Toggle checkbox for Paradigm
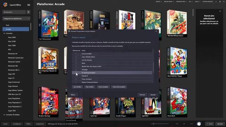This screenshot has height=127, width=226. [76, 69]
